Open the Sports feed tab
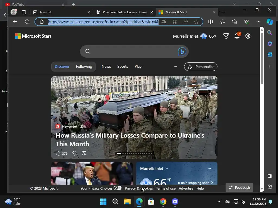Image resolution: width=278 pixels, height=208 pixels. coord(123,67)
